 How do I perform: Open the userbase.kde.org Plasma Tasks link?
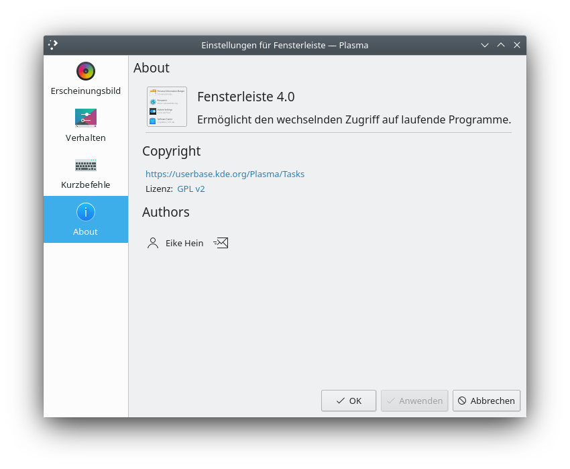click(225, 174)
